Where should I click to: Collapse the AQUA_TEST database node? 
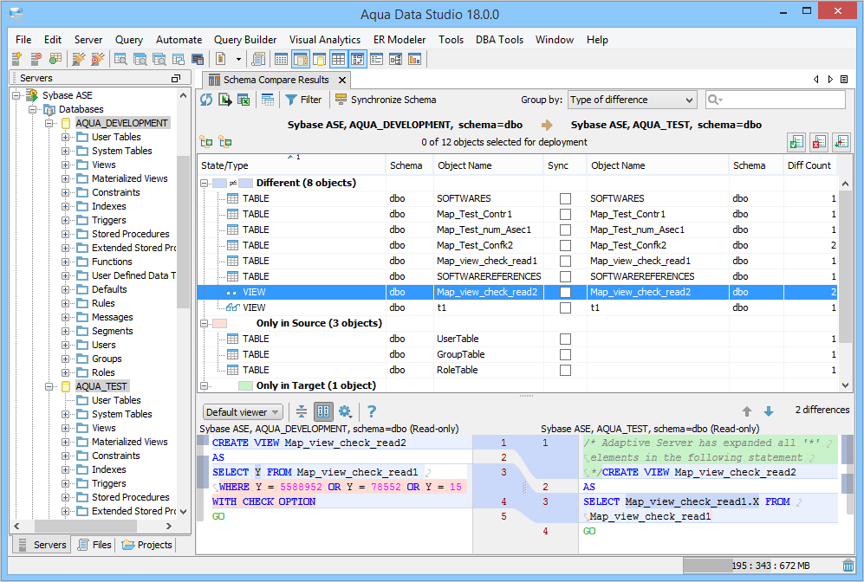[x=49, y=386]
